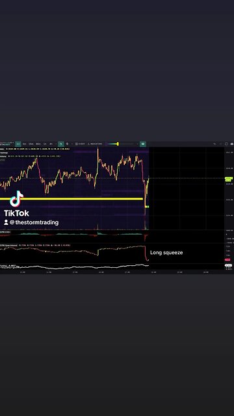Image resolution: width=234 pixels, height=416 pixels.
Task: Click the undo arrow icon
Action: [214, 144]
